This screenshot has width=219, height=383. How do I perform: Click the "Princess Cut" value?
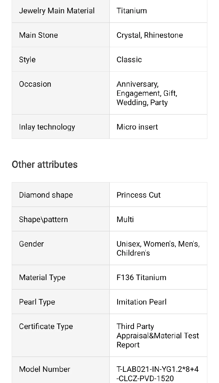pyautogui.click(x=138, y=195)
